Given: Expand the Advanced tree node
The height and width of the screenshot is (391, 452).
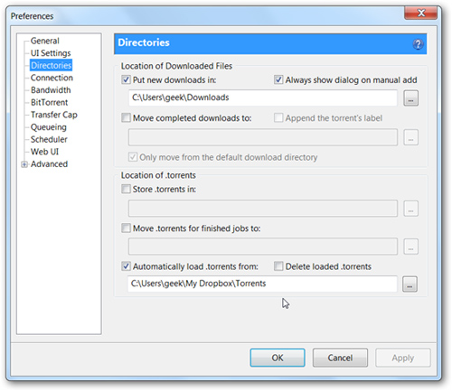Looking at the screenshot, I should 24,164.
